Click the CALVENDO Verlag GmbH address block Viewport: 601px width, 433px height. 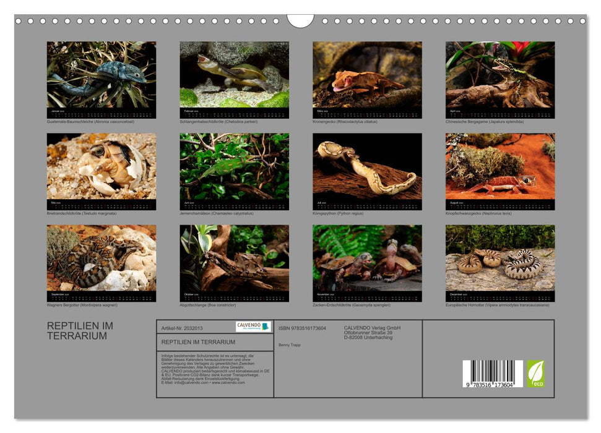click(x=373, y=332)
